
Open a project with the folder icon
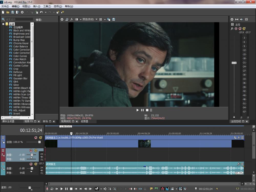(x=8, y=12)
